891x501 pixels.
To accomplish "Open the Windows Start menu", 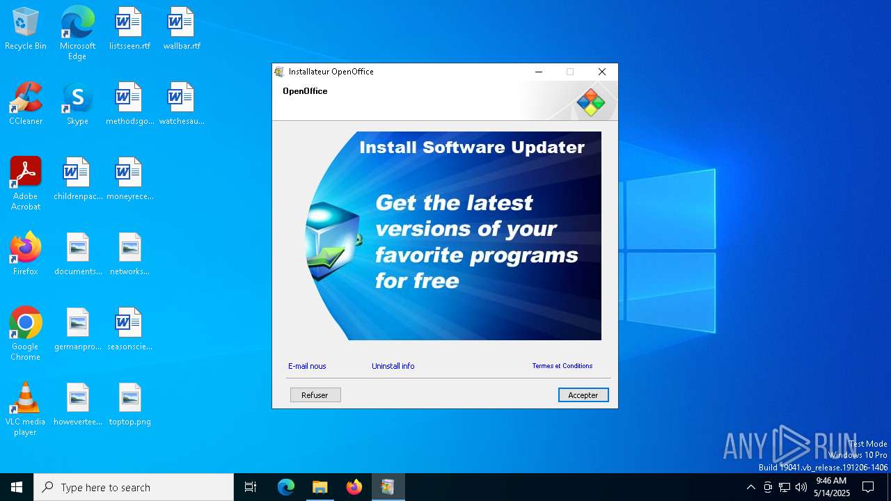I will click(x=17, y=487).
